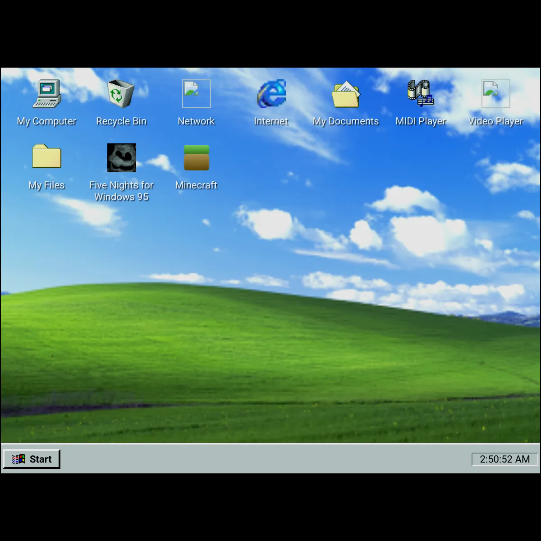Select the Recycle Bin icon

[121, 94]
